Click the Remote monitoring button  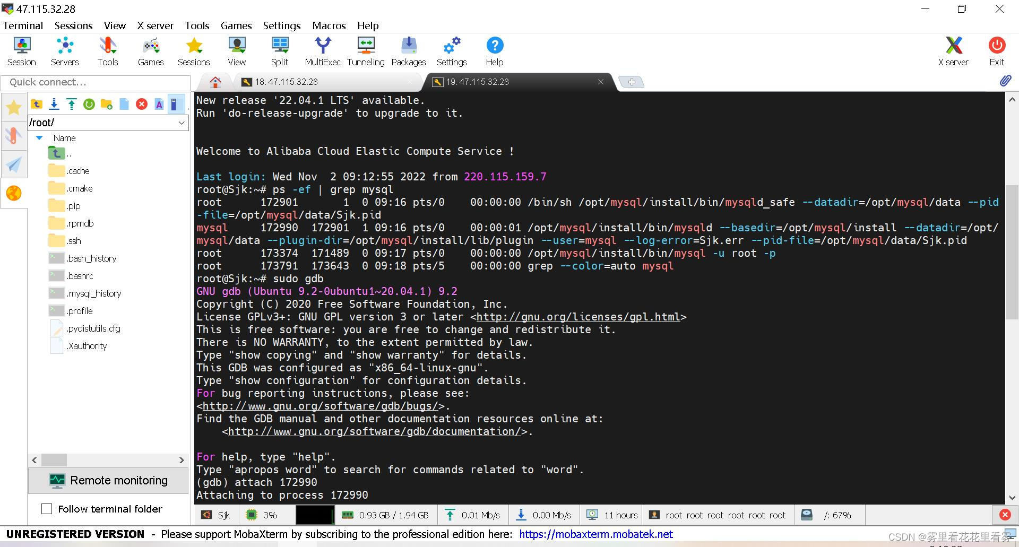coord(108,481)
